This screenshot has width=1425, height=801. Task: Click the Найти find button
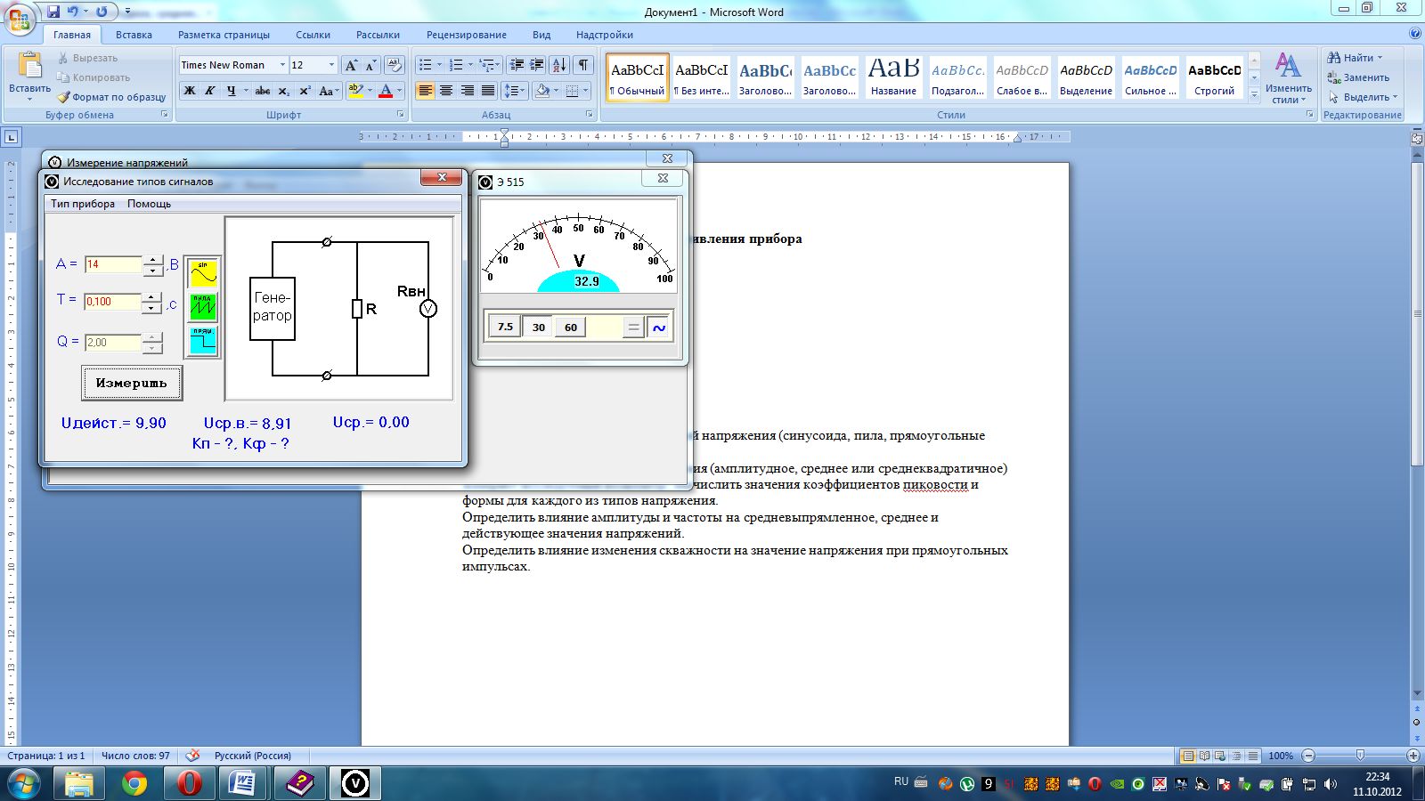(x=1356, y=58)
